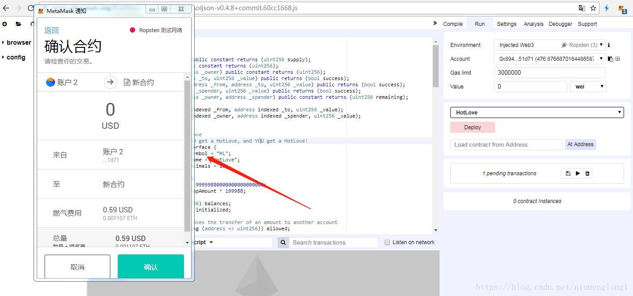Click scroll-down arrow of MetaMask scrollbar
The width and height of the screenshot is (633, 296).
(x=187, y=243)
